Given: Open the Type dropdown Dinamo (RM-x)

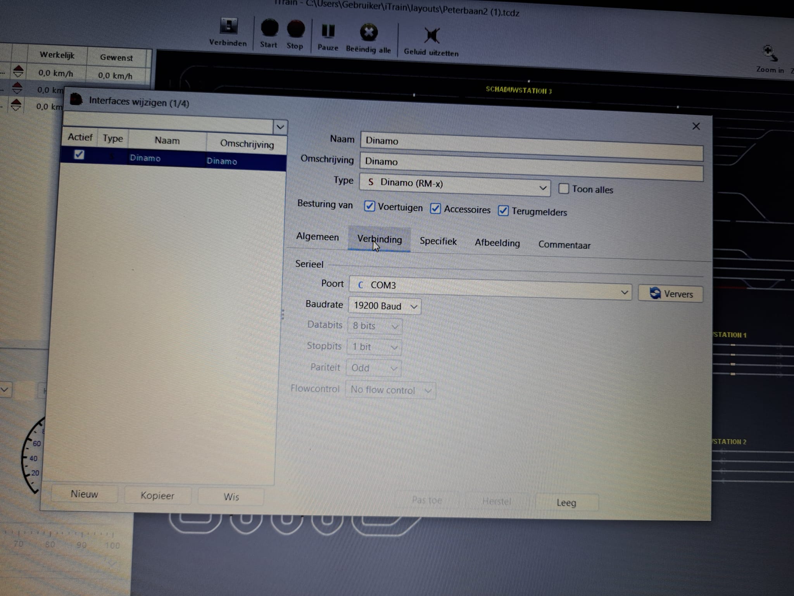Looking at the screenshot, I should 455,185.
